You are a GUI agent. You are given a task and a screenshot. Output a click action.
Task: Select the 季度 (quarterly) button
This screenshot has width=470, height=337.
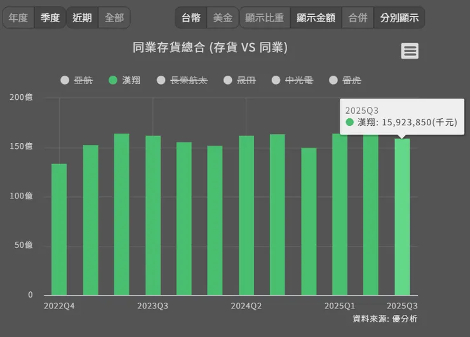tap(50, 18)
